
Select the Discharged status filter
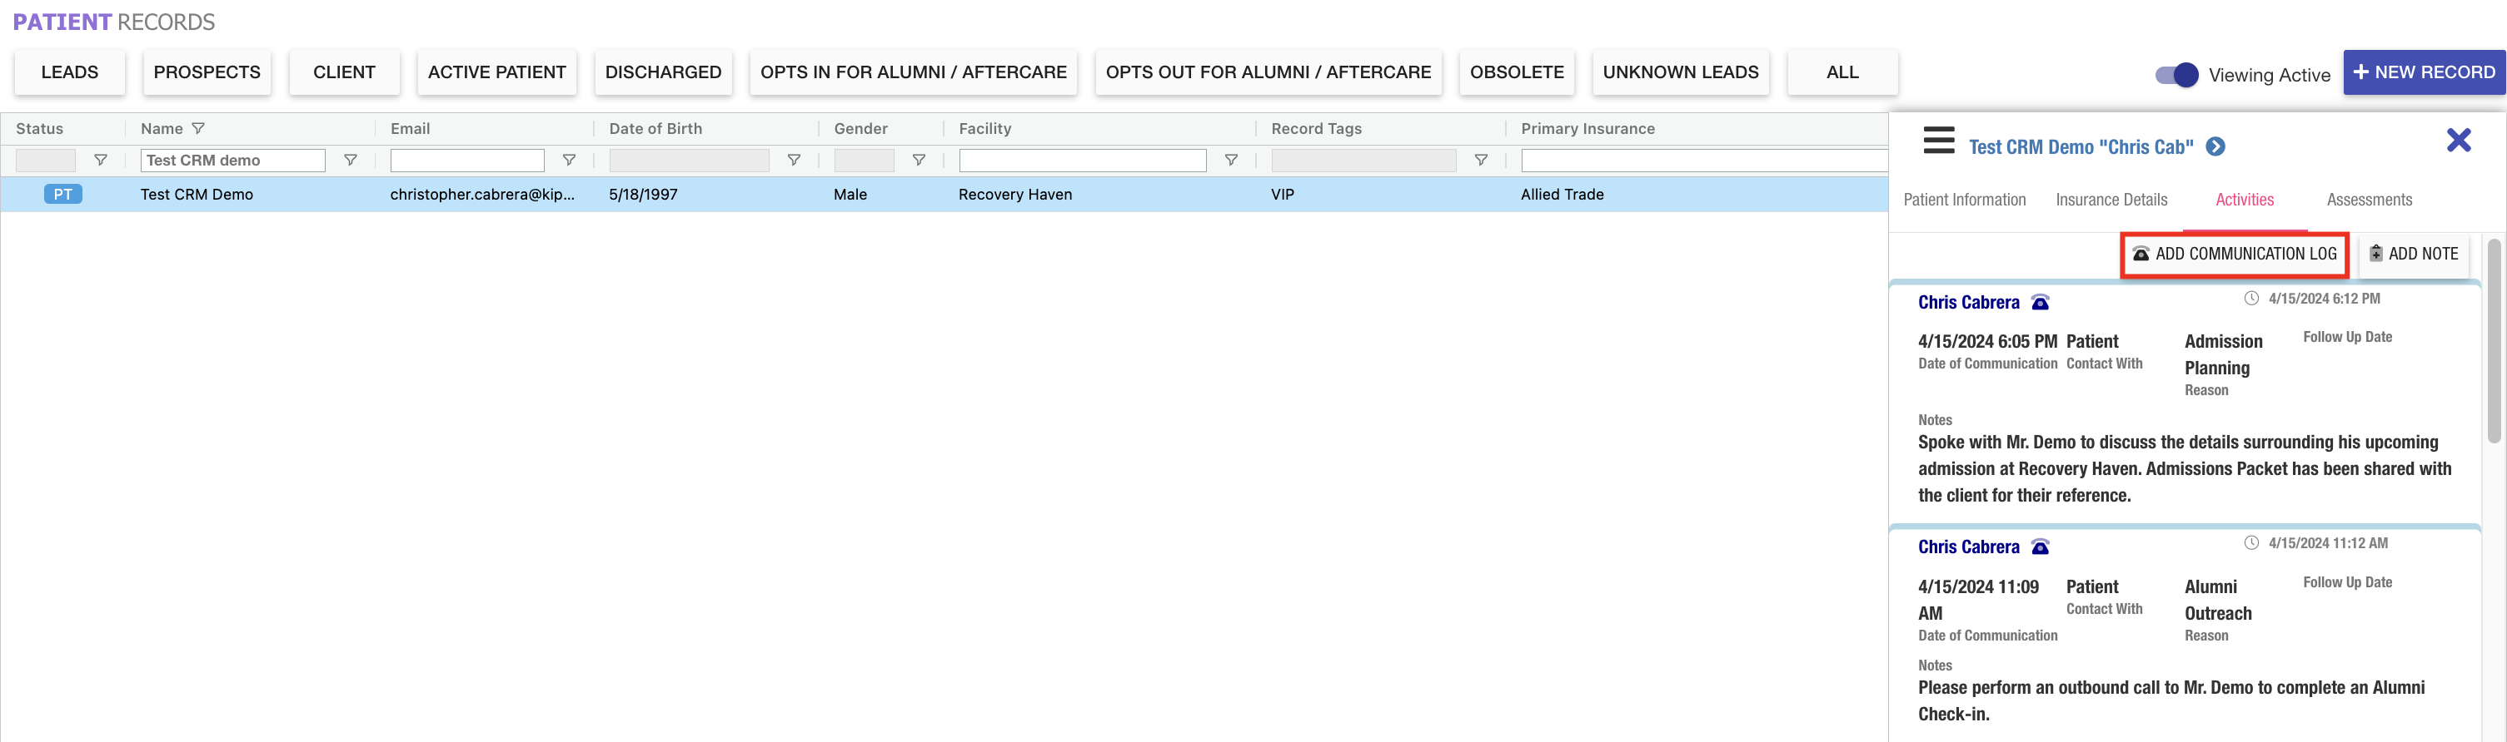[663, 73]
